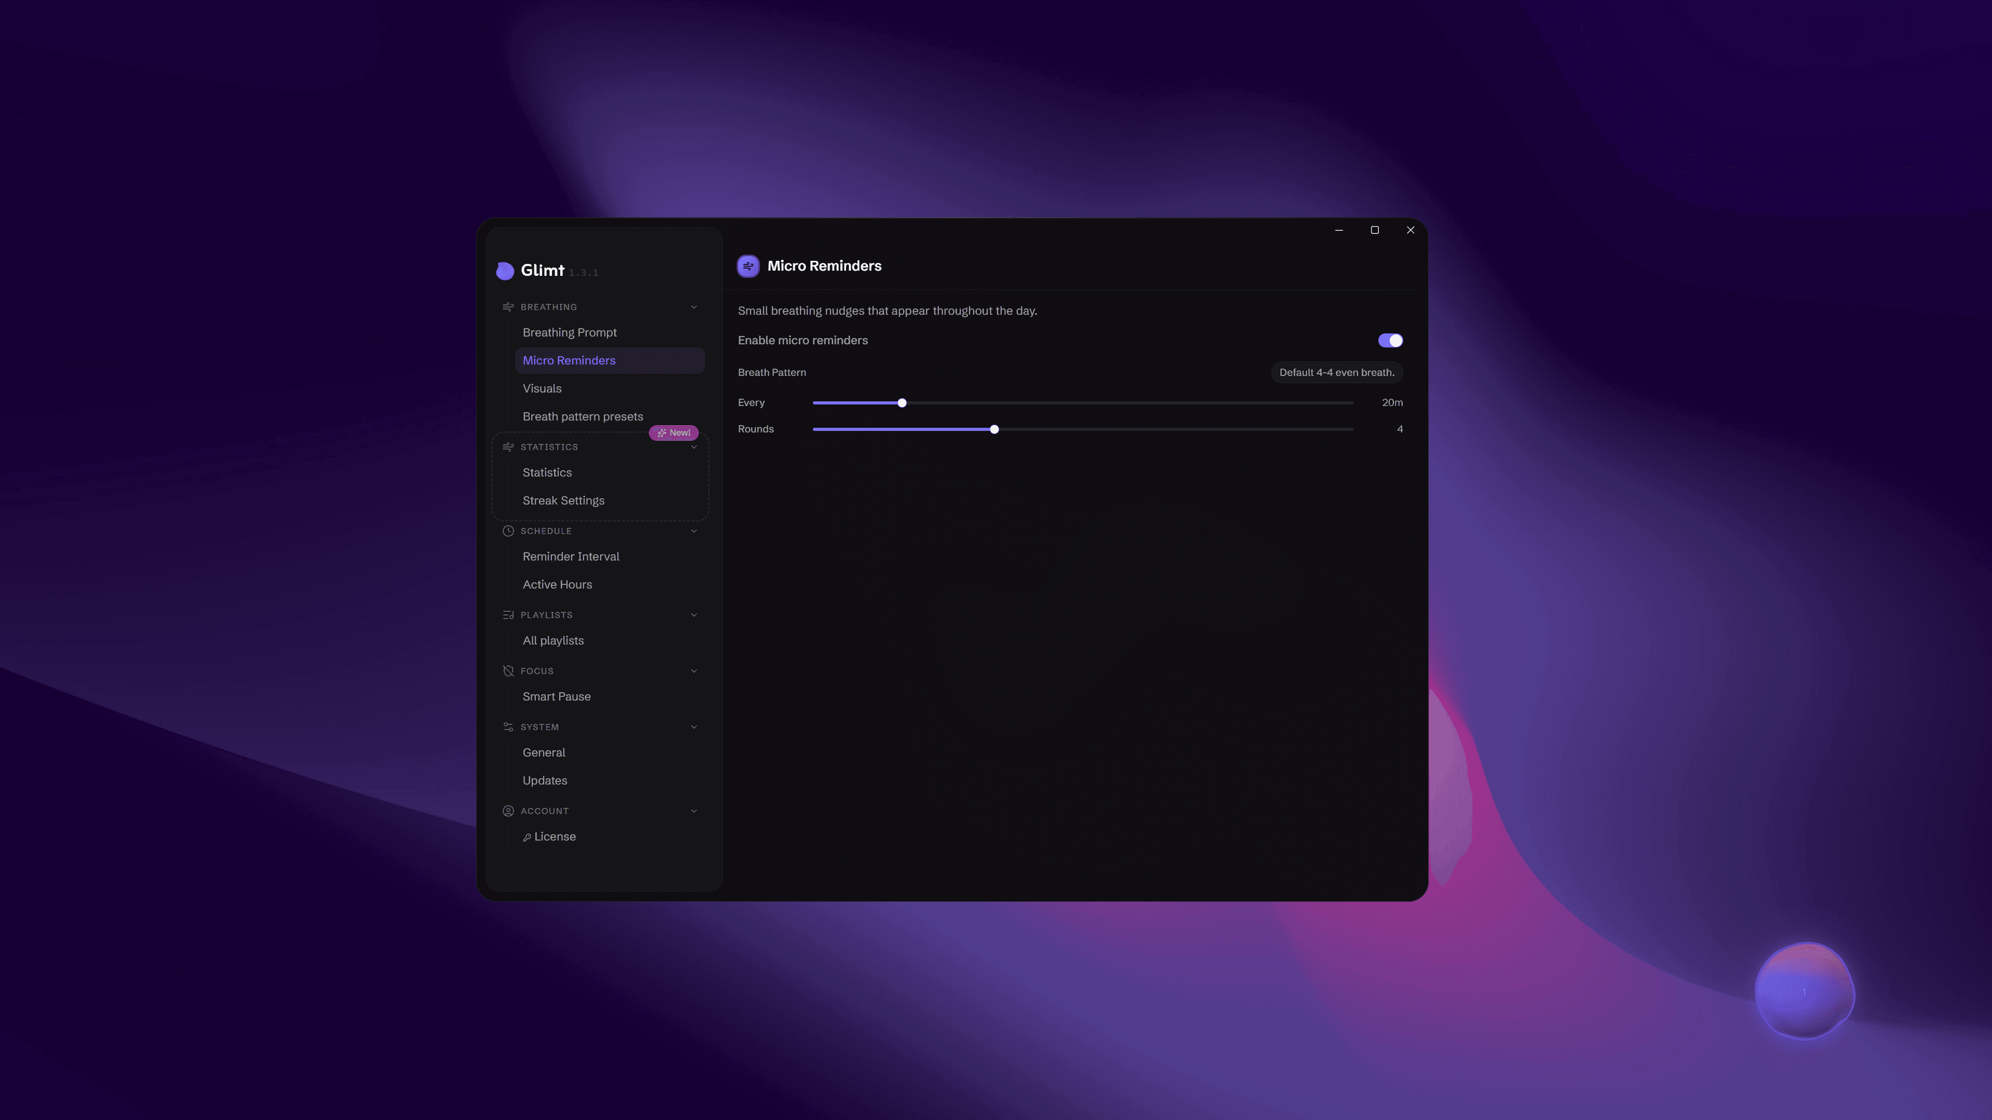
Task: Open the Visuals settings page
Action: tap(610, 389)
